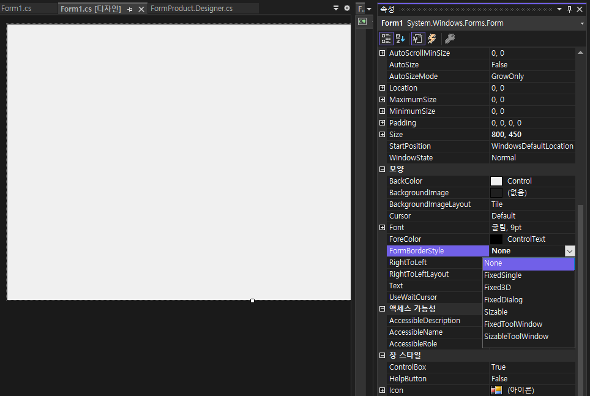Viewport: 590px width, 396px height.
Task: Open the Form1 object selector dropdown
Action: pyautogui.click(x=582, y=23)
